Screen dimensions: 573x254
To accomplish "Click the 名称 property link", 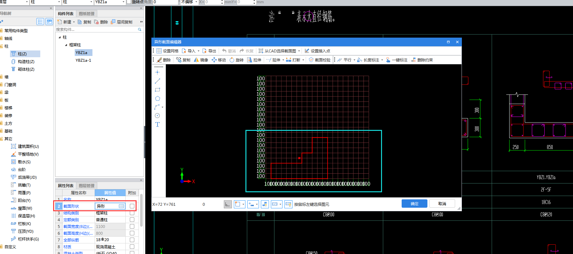I will coord(67,199).
